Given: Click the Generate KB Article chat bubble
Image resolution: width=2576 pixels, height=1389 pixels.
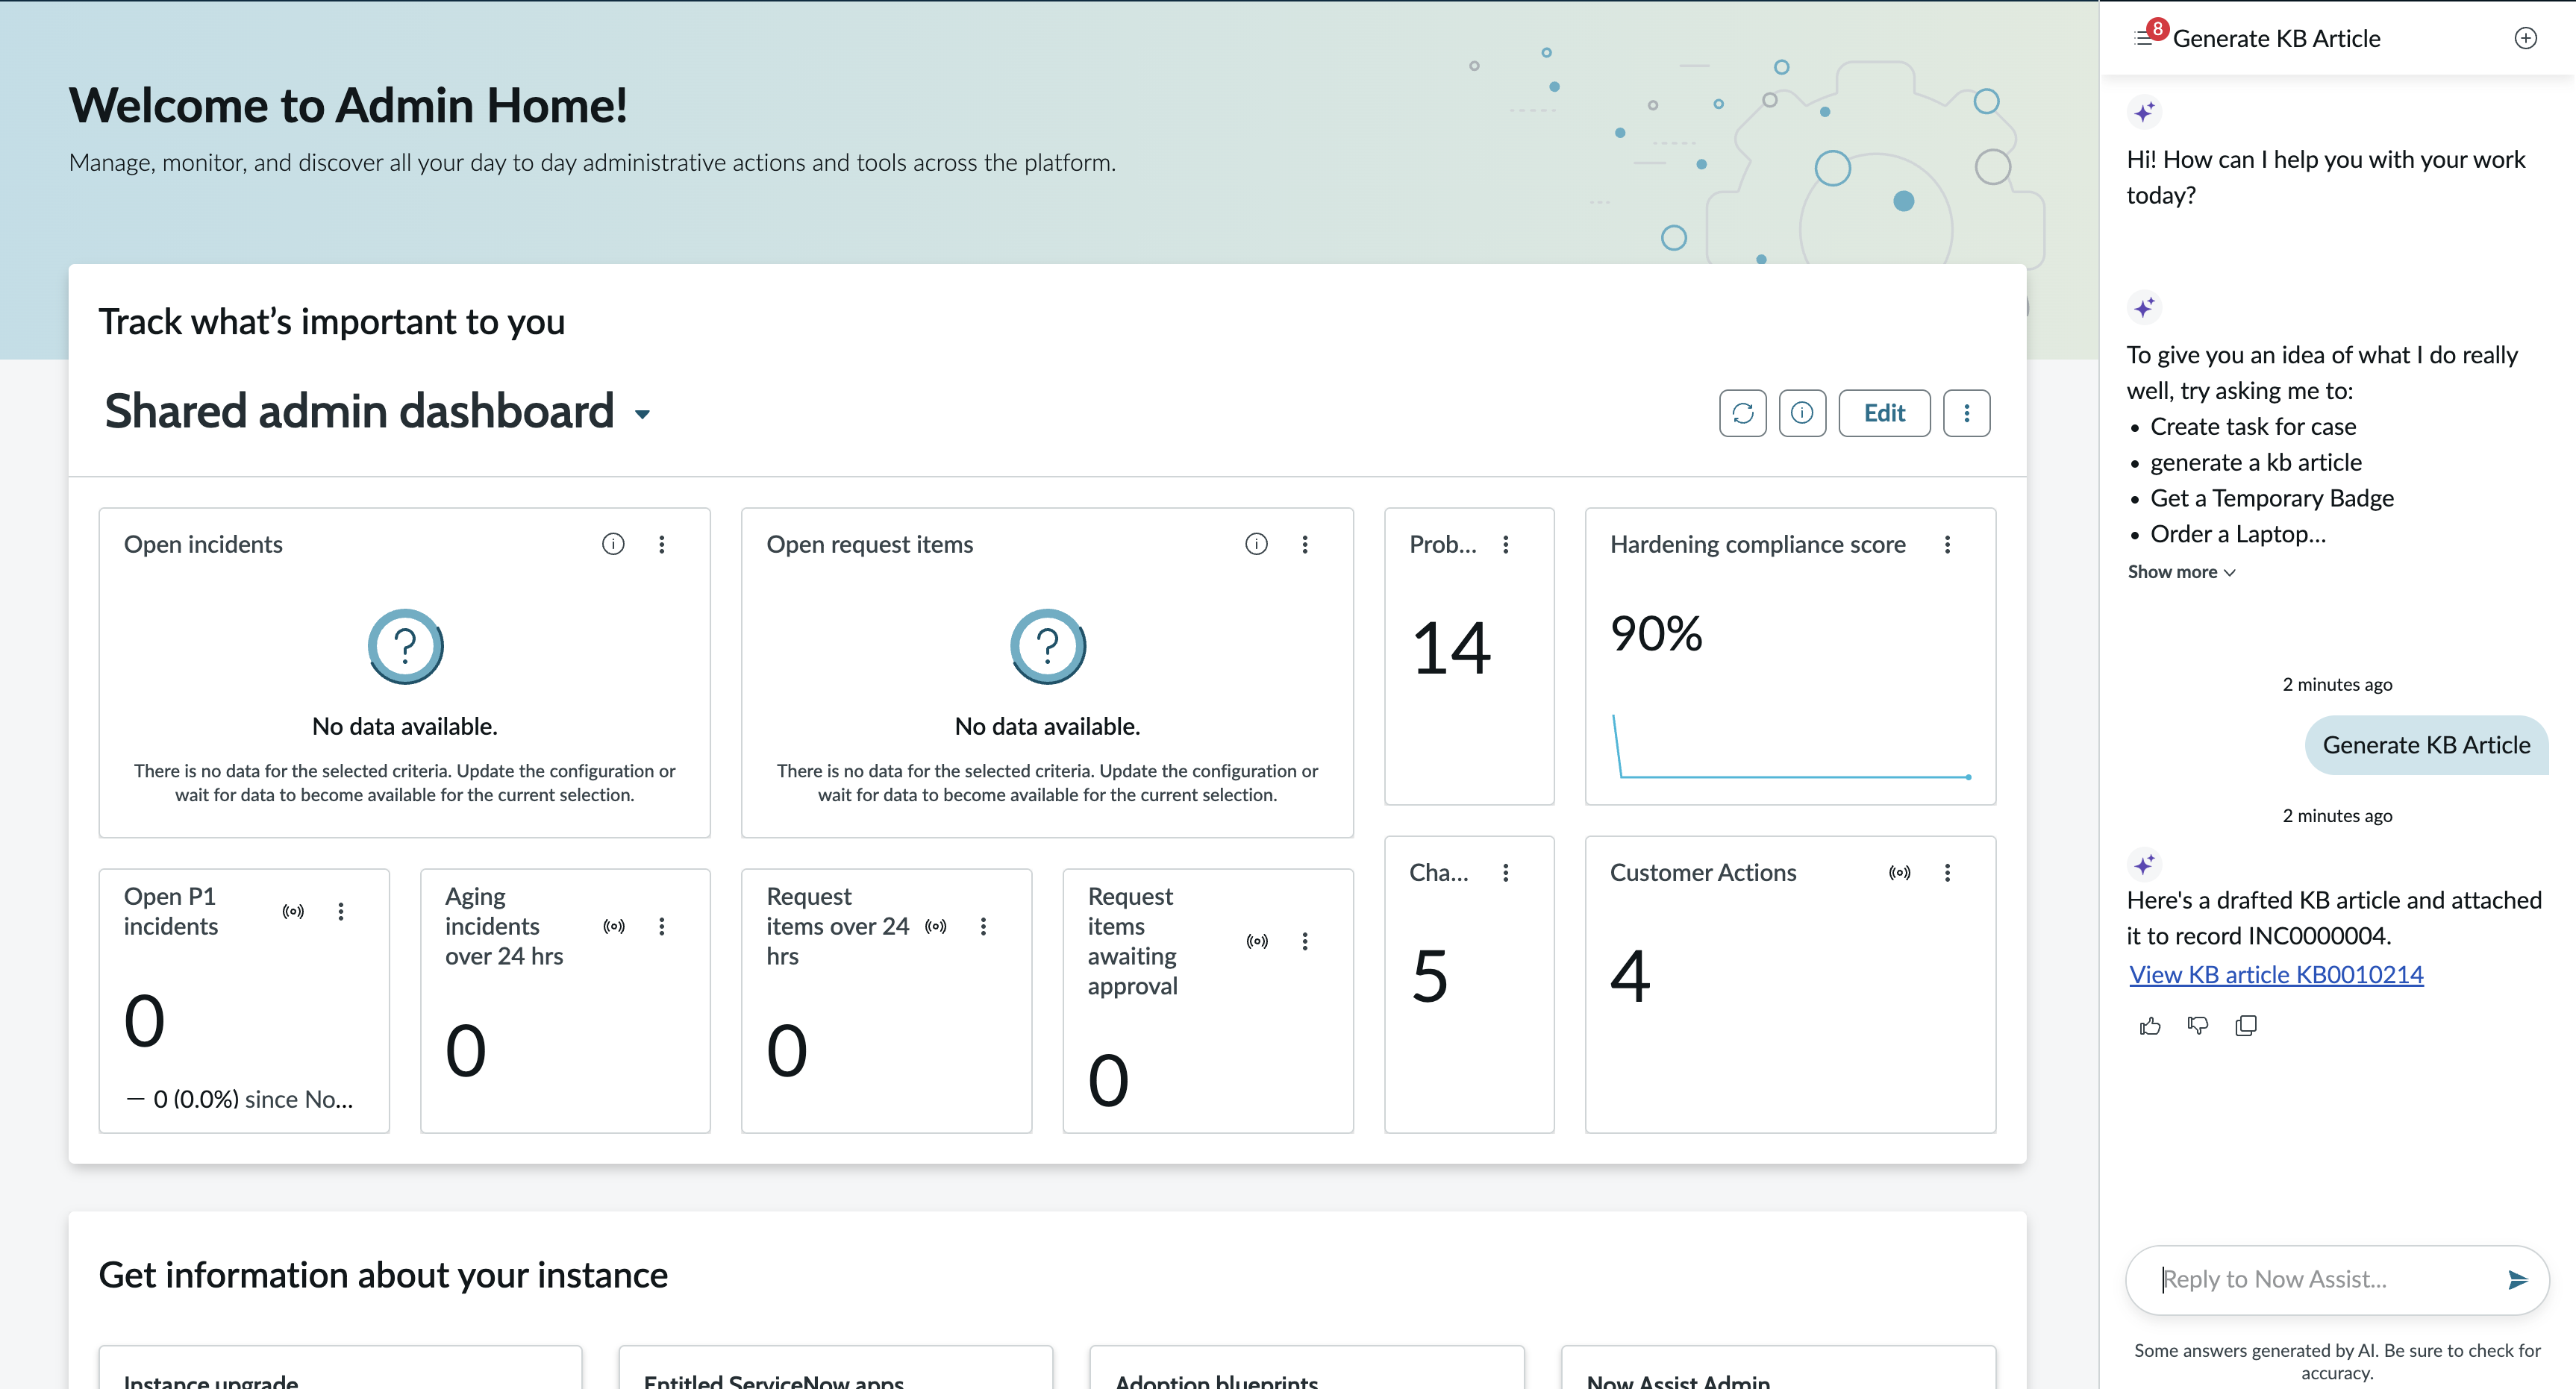Looking at the screenshot, I should 2426,745.
